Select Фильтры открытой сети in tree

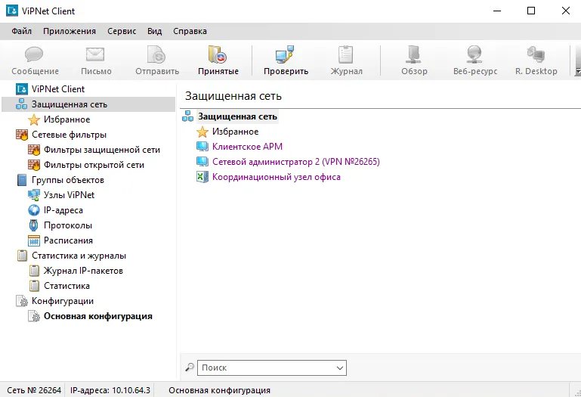[94, 165]
